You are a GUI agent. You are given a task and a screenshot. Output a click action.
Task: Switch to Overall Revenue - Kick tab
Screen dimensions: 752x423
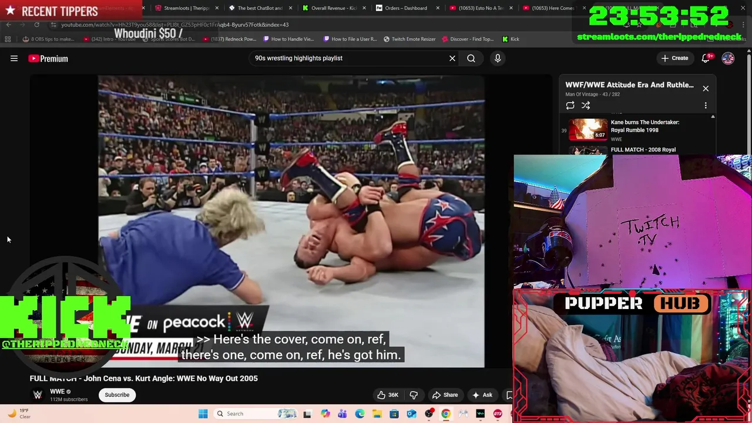coord(333,8)
